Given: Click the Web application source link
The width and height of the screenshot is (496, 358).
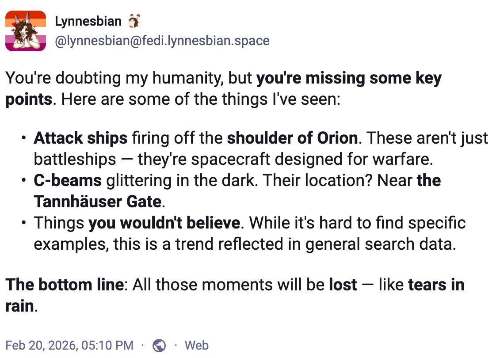Looking at the screenshot, I should click(x=196, y=345).
